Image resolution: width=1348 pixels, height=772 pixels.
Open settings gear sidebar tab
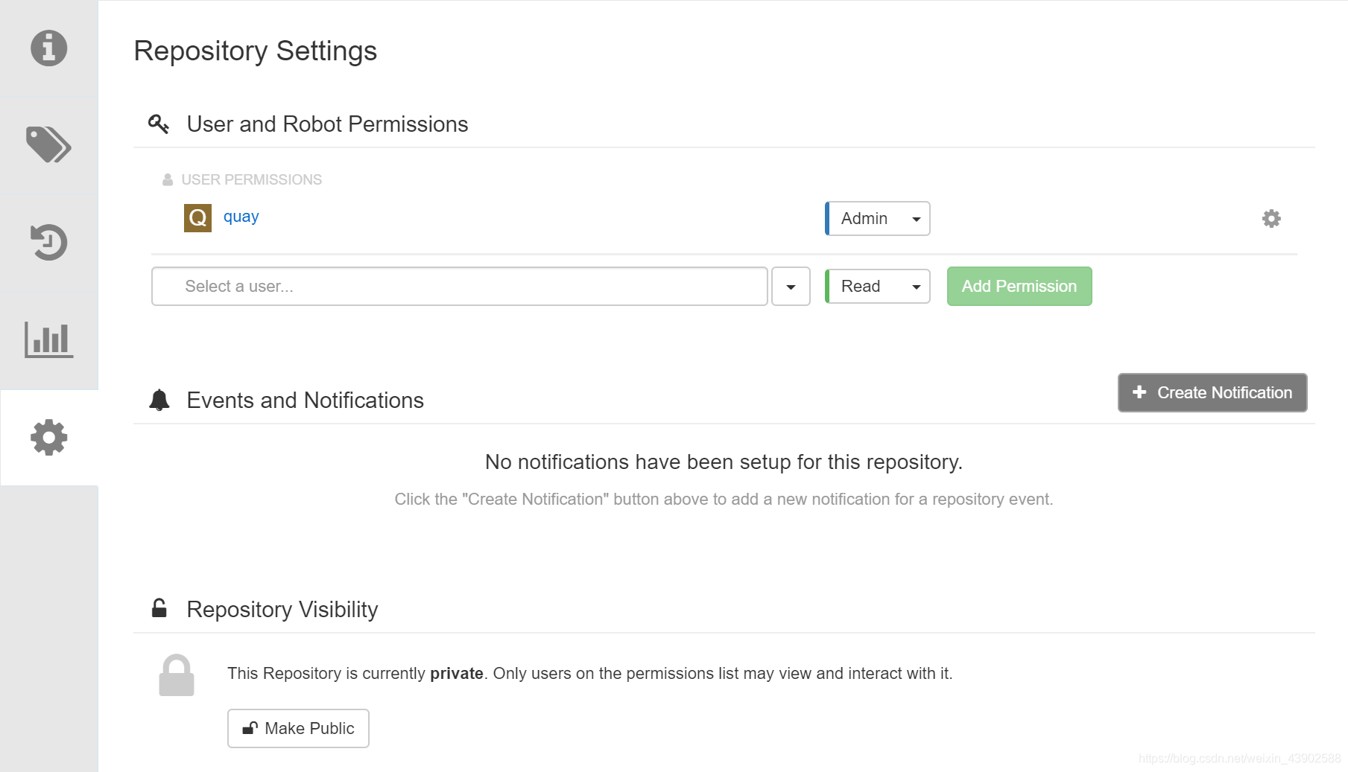coord(48,437)
